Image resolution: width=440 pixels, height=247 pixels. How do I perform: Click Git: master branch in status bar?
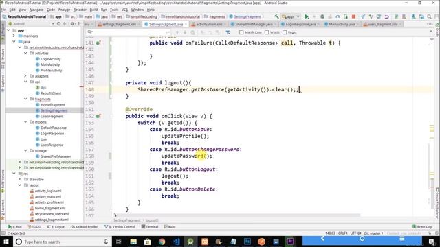pyautogui.click(x=373, y=233)
